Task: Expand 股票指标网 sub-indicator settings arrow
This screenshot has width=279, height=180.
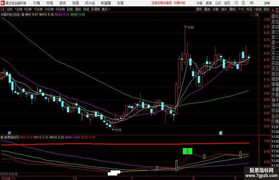Action: point(2,137)
